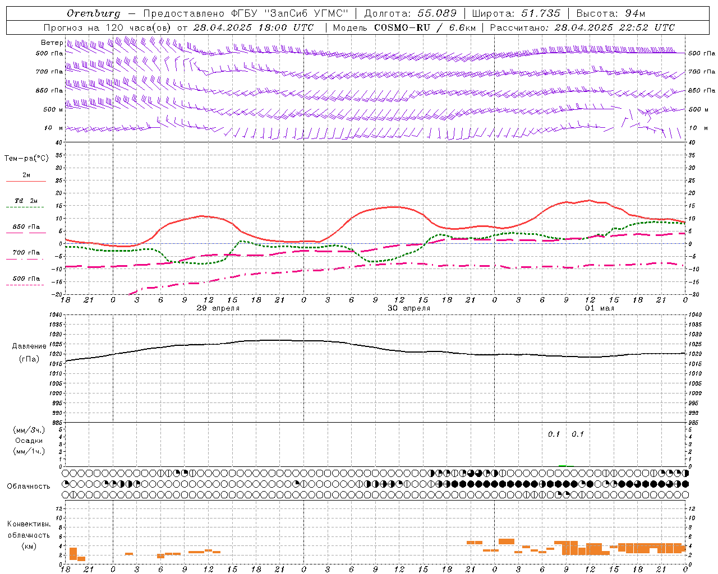Click the 'Давление' pressure panel label
This screenshot has height=574, width=718.
point(29,346)
